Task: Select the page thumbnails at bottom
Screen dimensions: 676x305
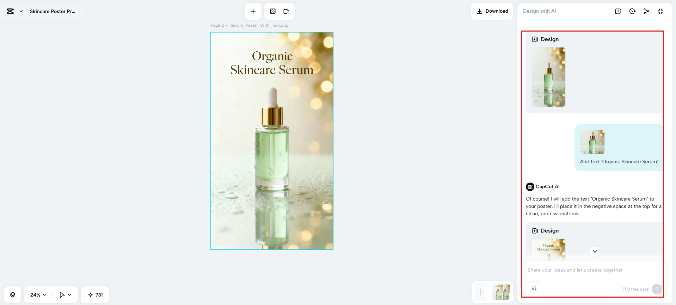Action: pos(501,292)
